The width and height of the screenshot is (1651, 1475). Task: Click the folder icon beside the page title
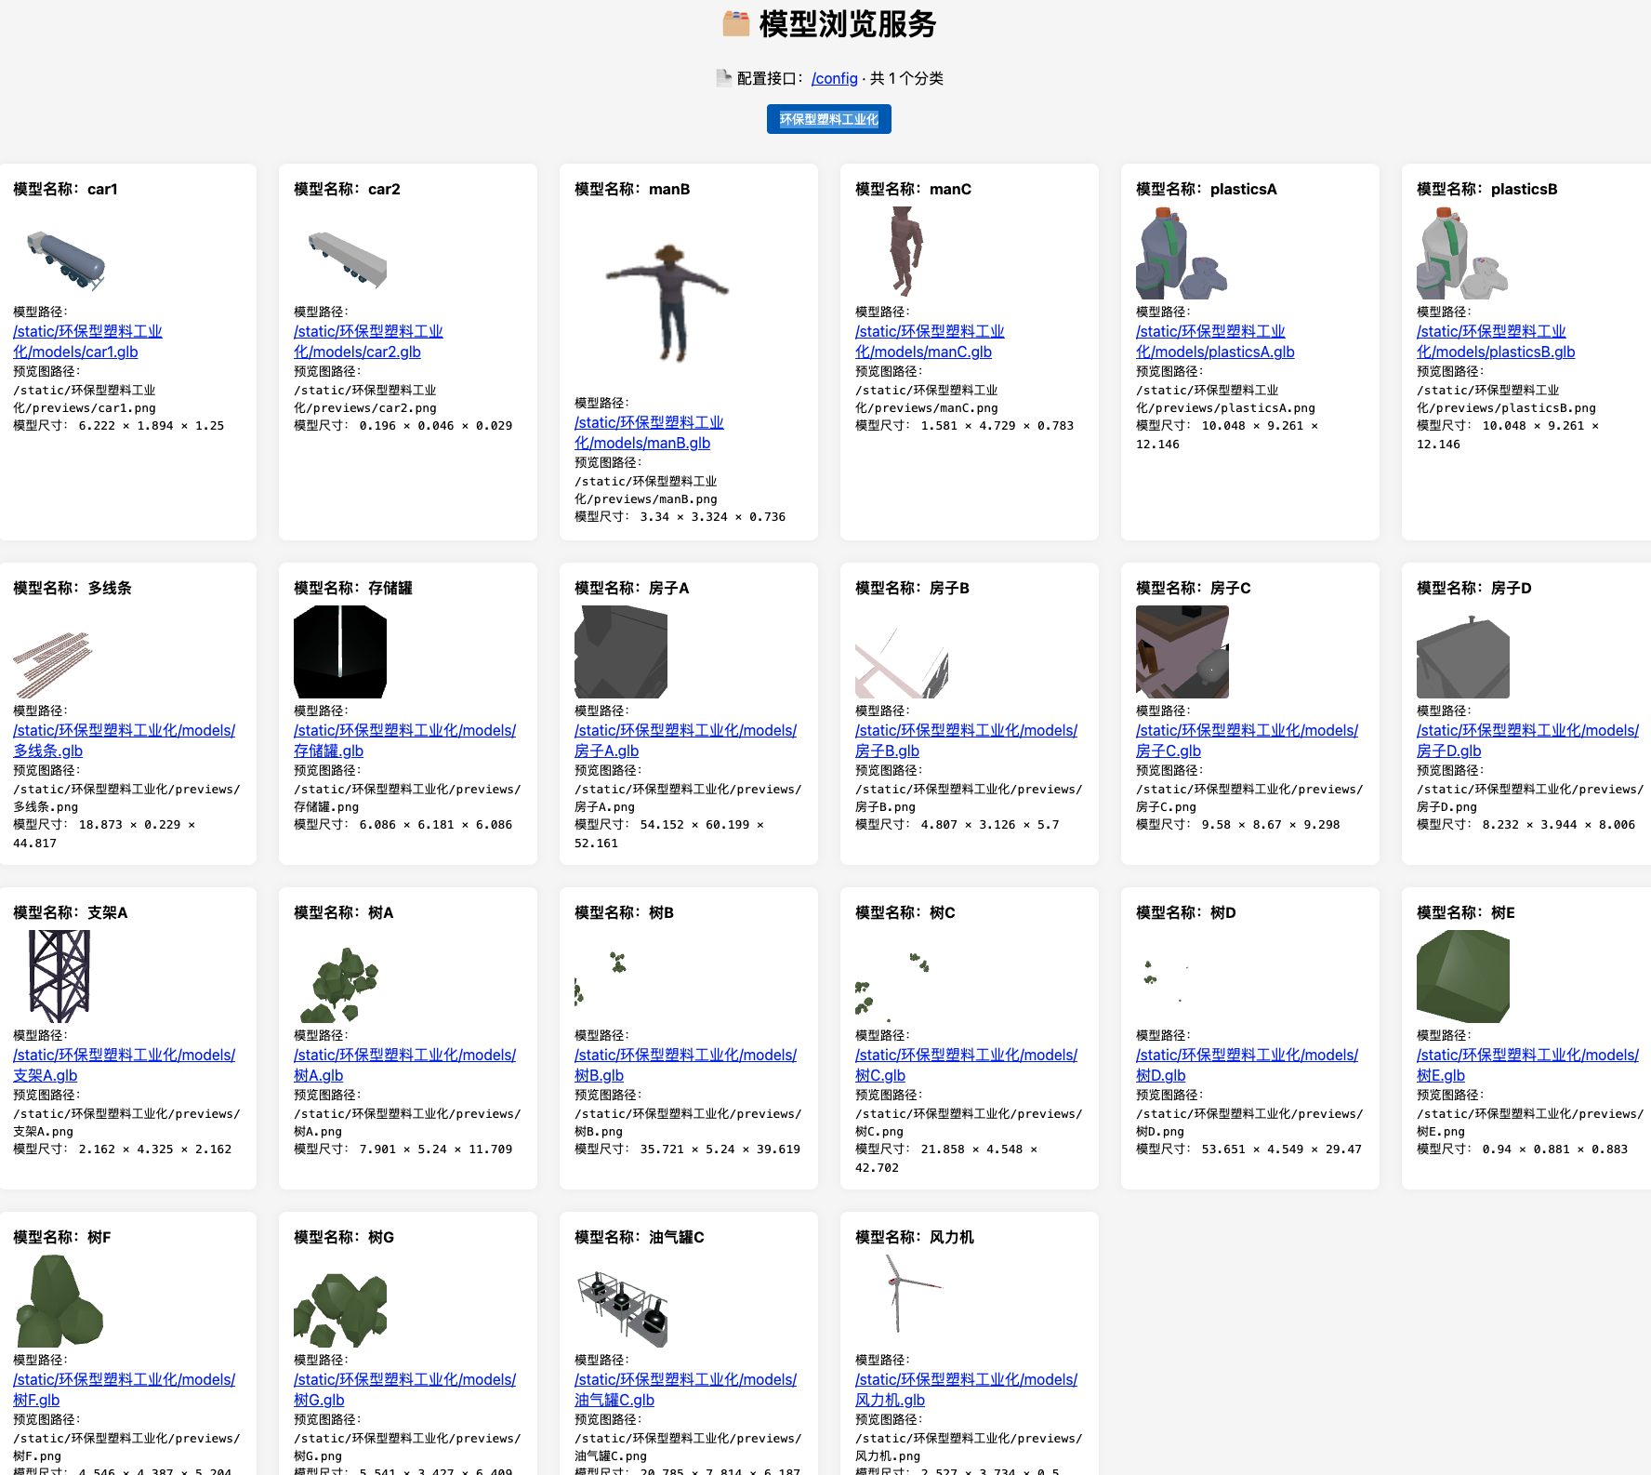click(x=735, y=24)
